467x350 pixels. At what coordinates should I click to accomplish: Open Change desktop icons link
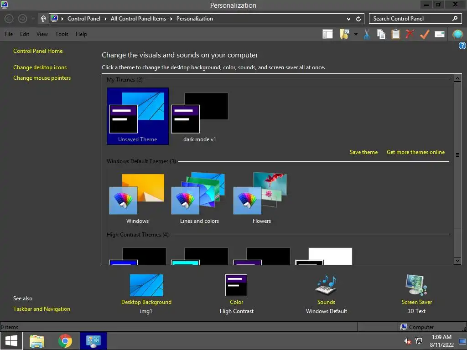pyautogui.click(x=40, y=67)
